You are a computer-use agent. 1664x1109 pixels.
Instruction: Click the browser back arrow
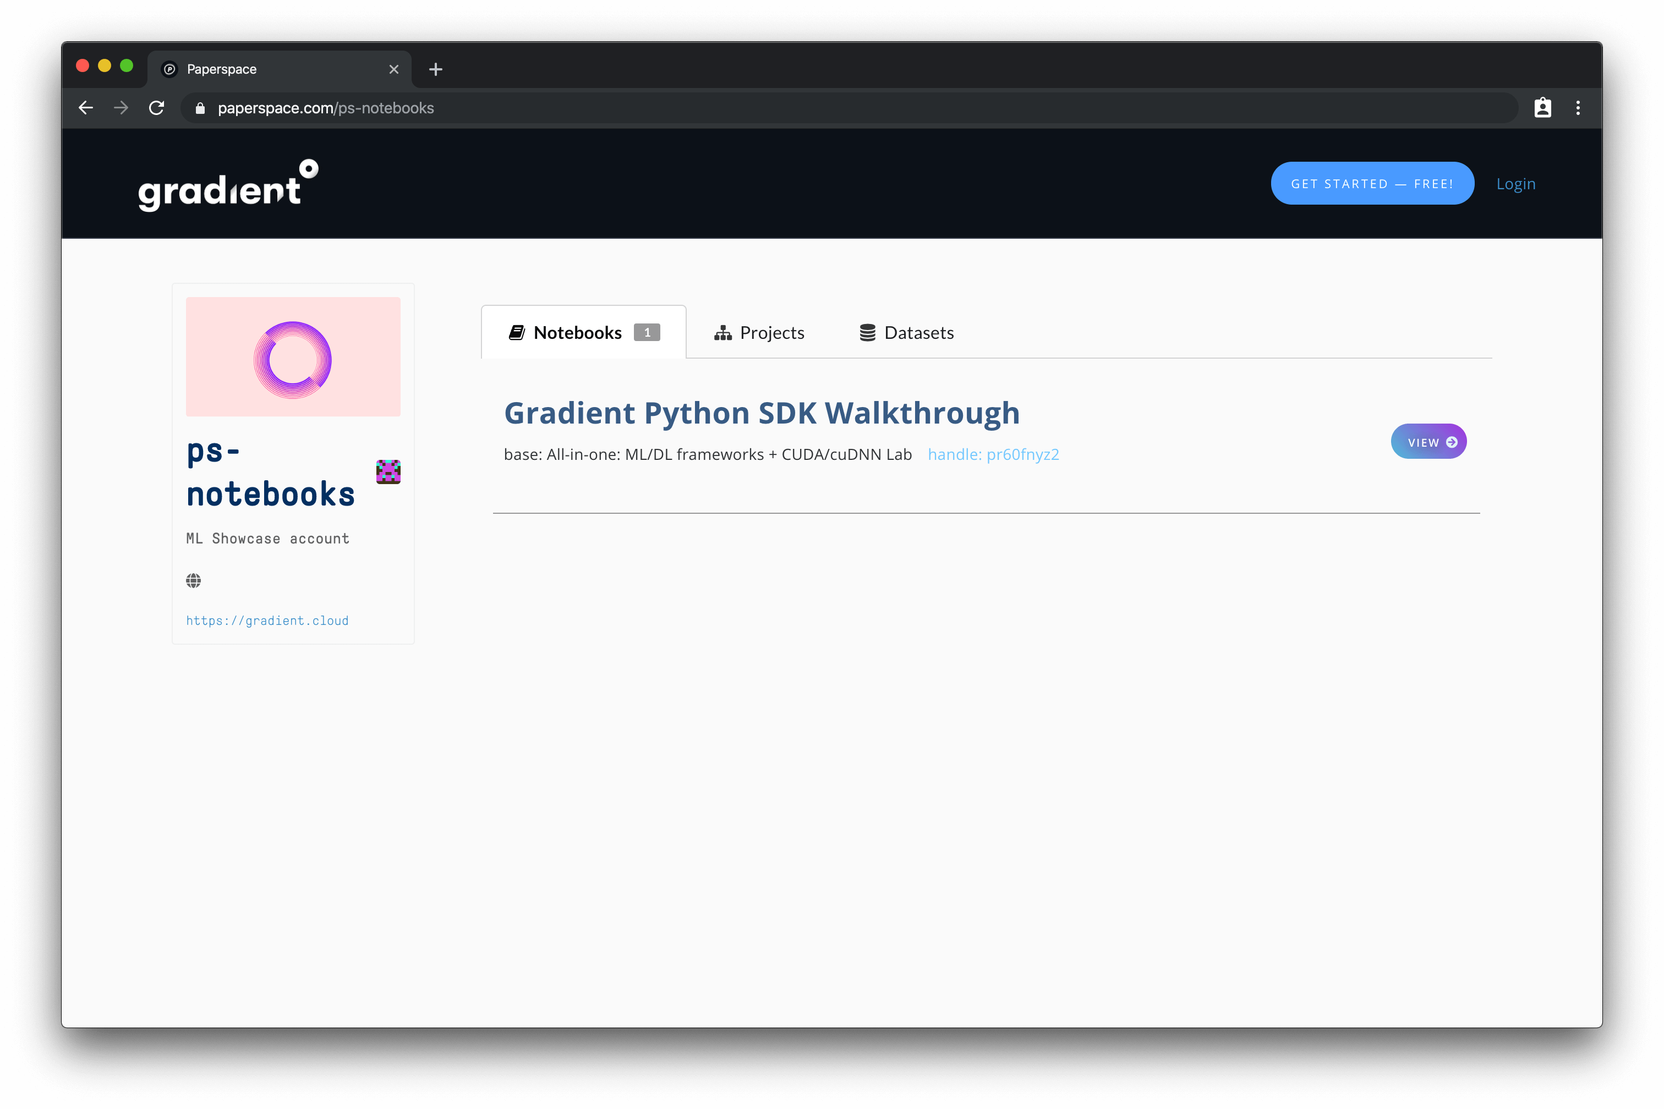tap(86, 107)
